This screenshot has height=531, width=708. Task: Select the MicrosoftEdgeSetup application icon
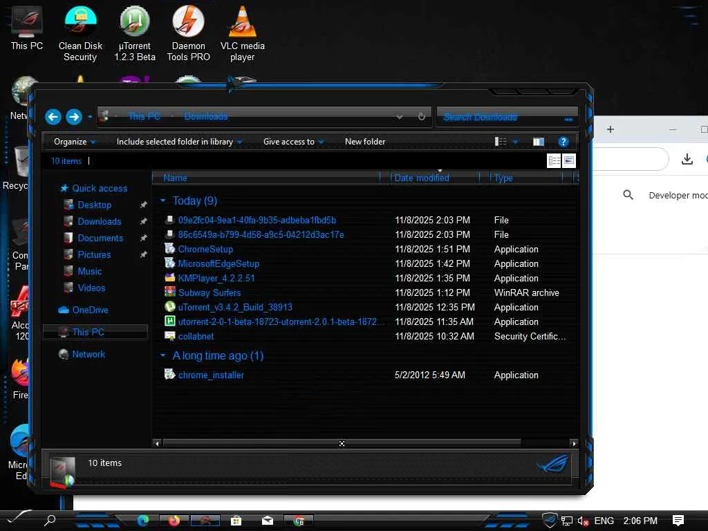click(170, 263)
